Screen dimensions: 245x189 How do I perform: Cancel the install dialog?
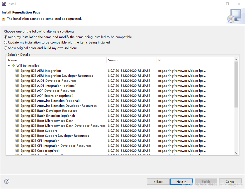click(230, 182)
